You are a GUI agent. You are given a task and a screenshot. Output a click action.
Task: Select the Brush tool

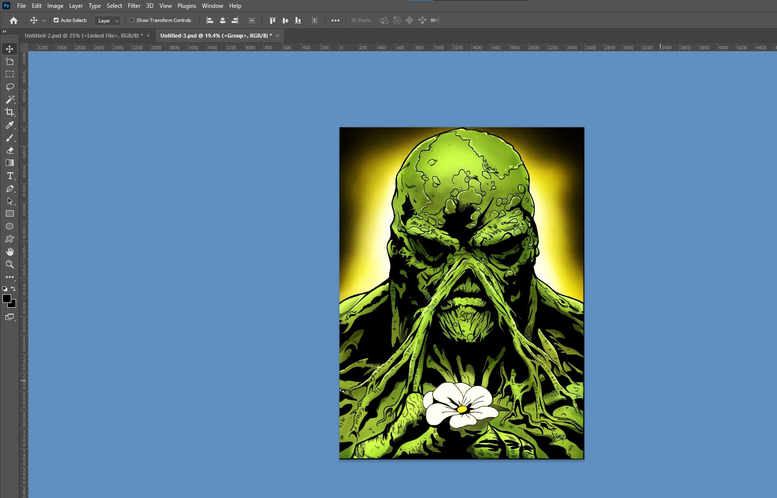[x=9, y=138]
